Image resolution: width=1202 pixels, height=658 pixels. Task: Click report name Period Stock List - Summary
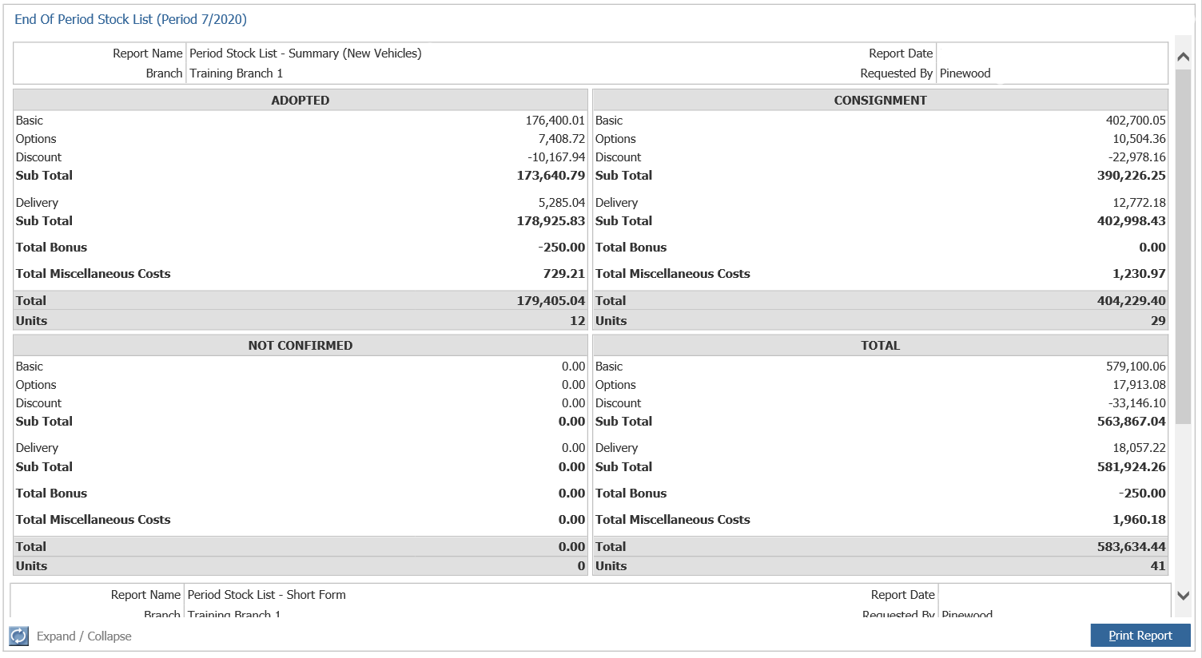tap(305, 54)
